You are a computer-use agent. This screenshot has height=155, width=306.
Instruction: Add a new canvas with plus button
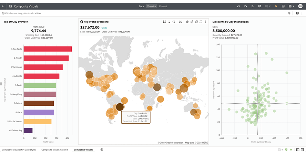pos(102,149)
